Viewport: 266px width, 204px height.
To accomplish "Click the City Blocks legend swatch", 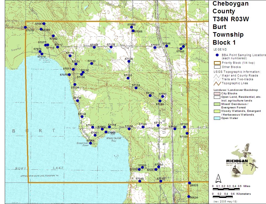I will tap(217, 93).
